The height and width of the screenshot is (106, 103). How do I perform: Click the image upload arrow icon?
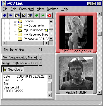click(x=30, y=15)
